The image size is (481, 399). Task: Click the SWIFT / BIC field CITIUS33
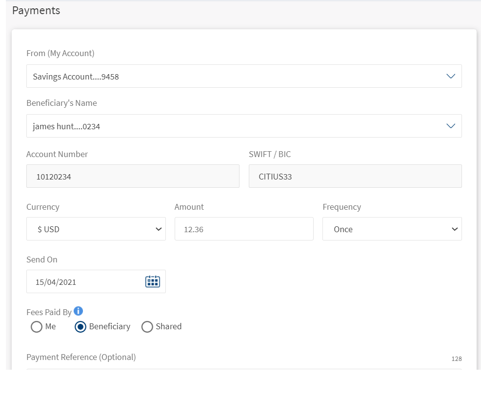pyautogui.click(x=355, y=176)
